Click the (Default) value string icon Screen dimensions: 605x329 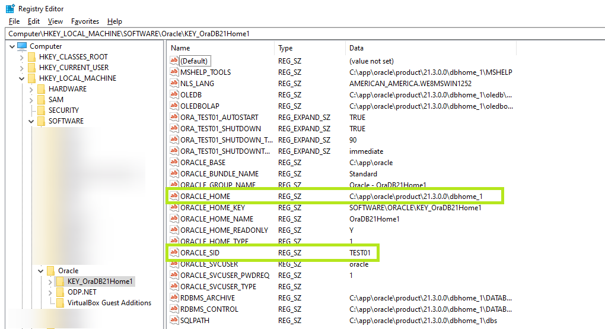174,61
